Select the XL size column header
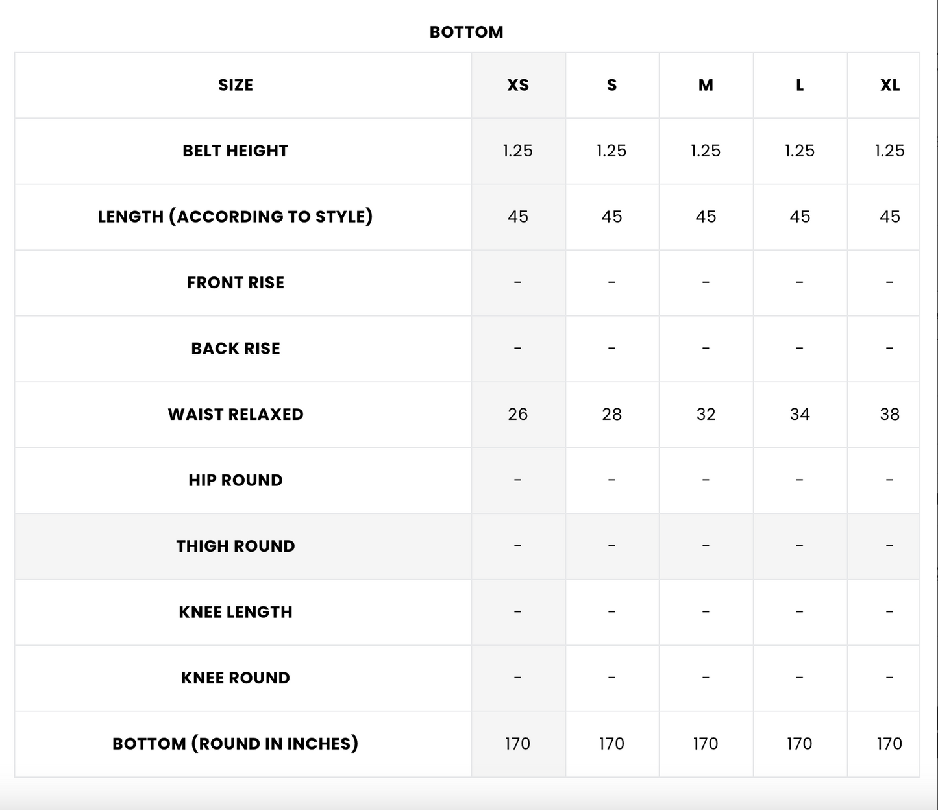 889,85
